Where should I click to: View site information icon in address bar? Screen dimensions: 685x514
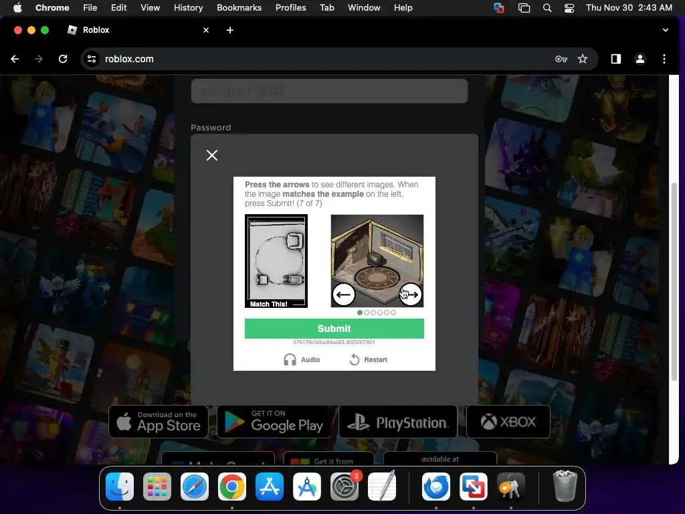click(91, 59)
